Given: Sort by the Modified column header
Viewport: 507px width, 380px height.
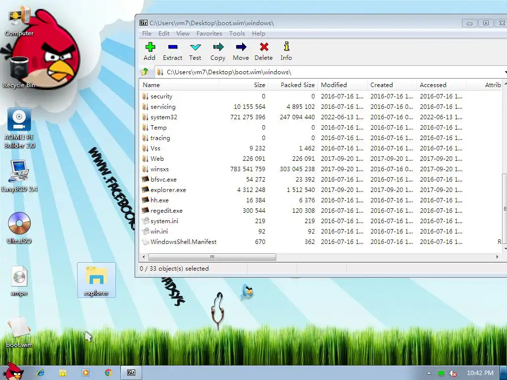Looking at the screenshot, I should pyautogui.click(x=343, y=85).
